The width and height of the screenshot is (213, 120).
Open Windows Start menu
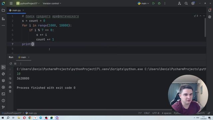click(x=3, y=118)
